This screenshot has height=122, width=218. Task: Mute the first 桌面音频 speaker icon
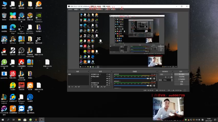[x=151, y=79]
